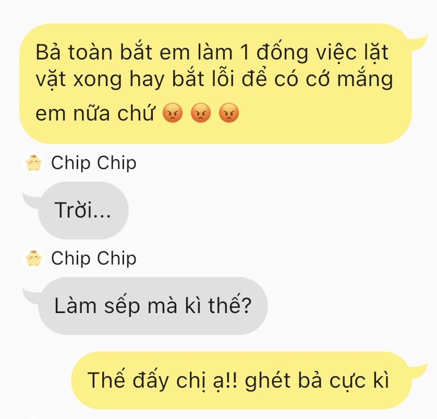This screenshot has height=419, width=437.
Task: Select the "Làm sếp mà kì thế?" message
Action: click(153, 306)
